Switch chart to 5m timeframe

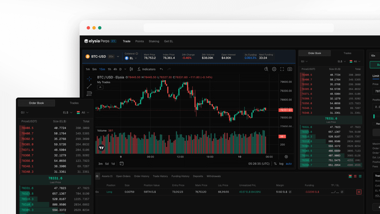pos(94,69)
